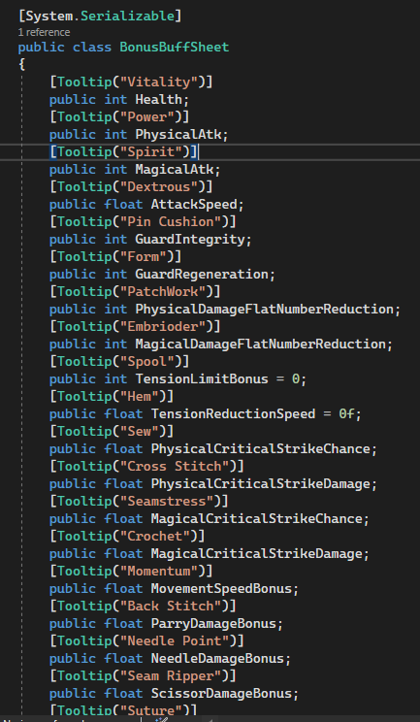420x722 pixels.
Task: Click the "Cross Stitch" tooltip string
Action: pyautogui.click(x=175, y=467)
